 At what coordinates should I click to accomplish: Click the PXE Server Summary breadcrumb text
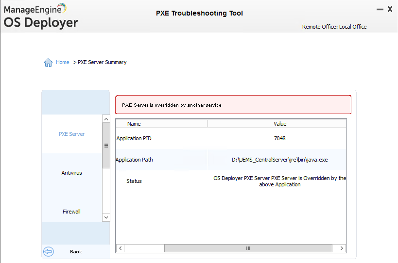102,62
